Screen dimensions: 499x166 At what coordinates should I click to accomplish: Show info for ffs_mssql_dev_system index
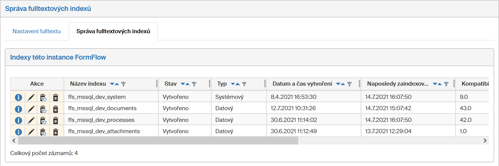pyautogui.click(x=18, y=97)
